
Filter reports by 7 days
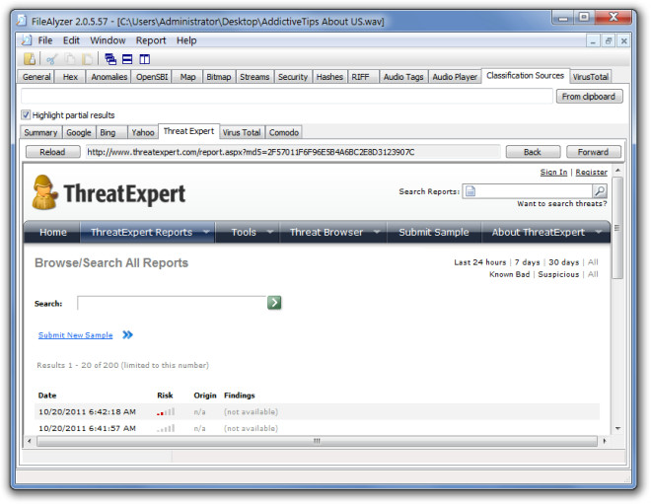point(528,262)
